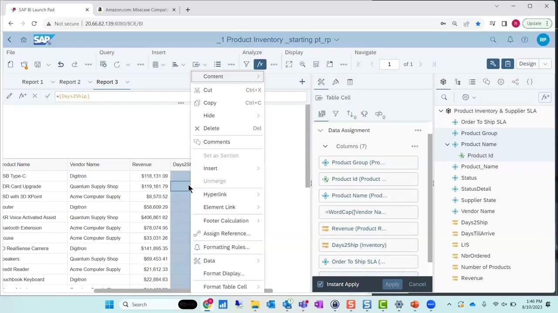Image resolution: width=558 pixels, height=313 pixels.
Task: Open the Comments context menu entry
Action: coord(227,142)
